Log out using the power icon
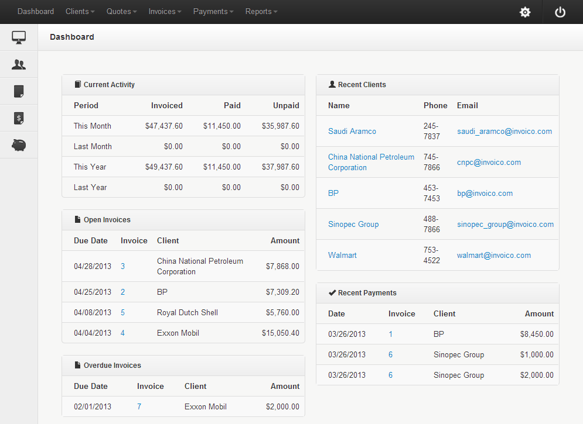 [560, 12]
